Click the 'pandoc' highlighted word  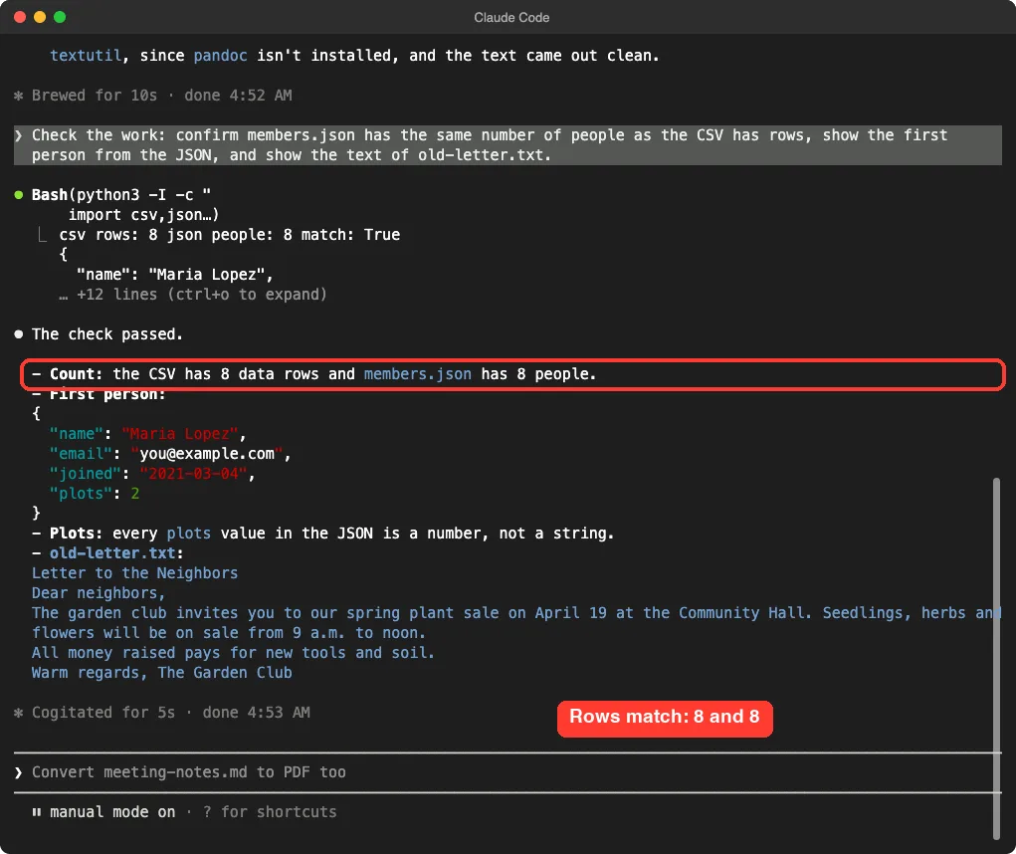[220, 56]
